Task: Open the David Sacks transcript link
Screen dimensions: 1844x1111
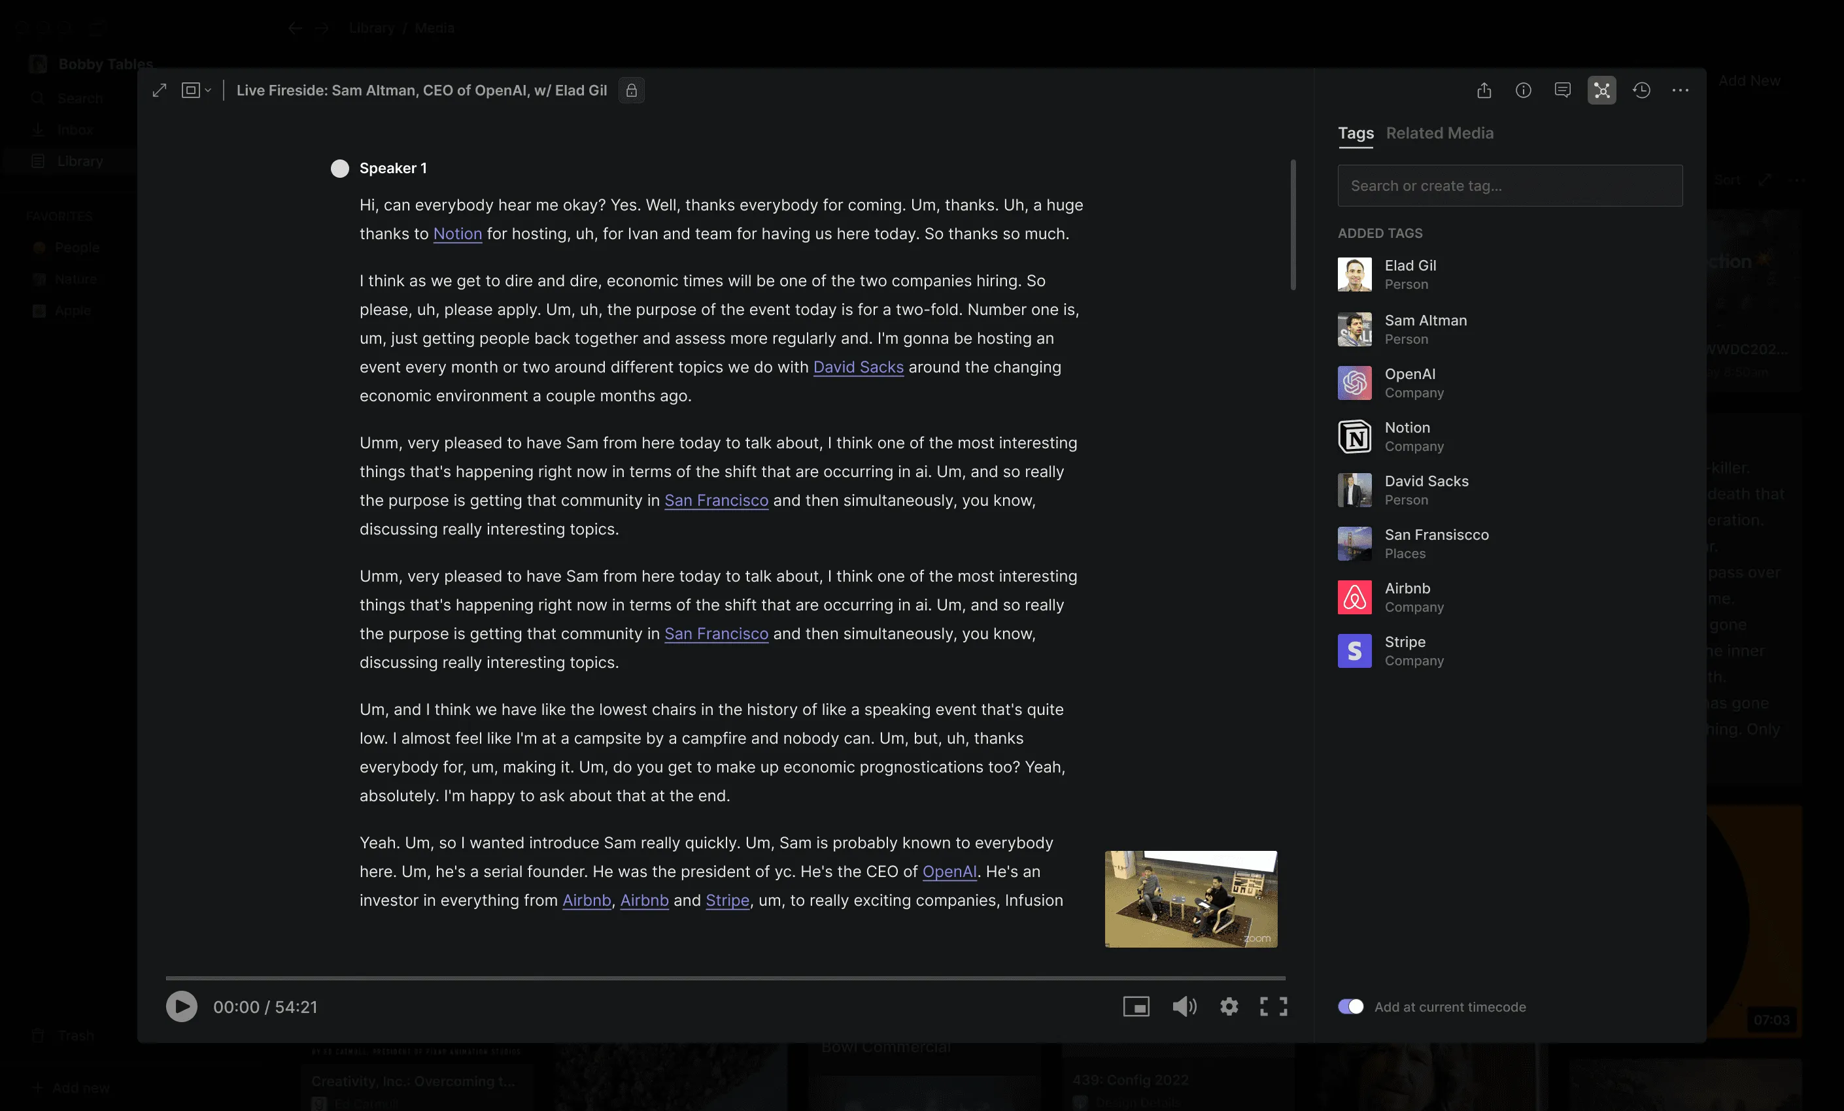Action: point(858,367)
